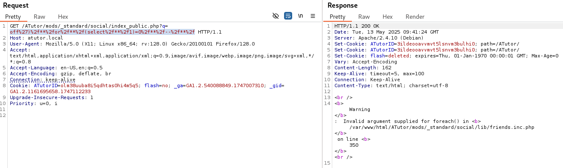Switch to Request Pretty tab

point(13,17)
